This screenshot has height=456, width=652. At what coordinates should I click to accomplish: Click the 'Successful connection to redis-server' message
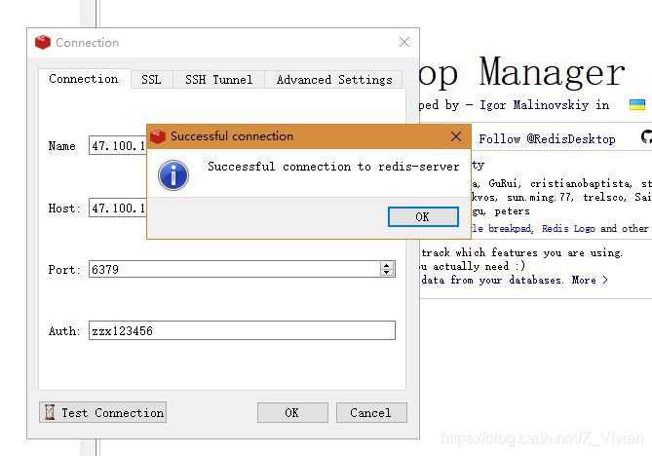tap(333, 167)
